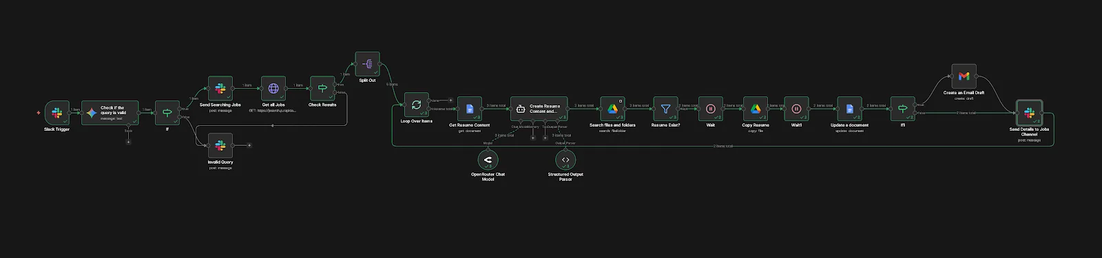Add a node after Invalid Query
The image size is (1102, 258).
tap(249, 146)
